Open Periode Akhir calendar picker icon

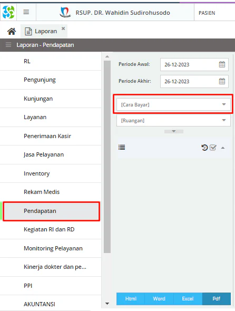point(222,81)
